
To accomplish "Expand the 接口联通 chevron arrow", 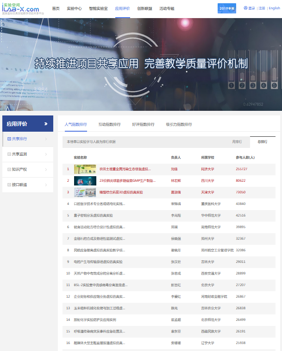I will pyautogui.click(x=46, y=185).
